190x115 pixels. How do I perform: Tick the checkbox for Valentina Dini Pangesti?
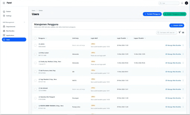pyautogui.click(x=35, y=98)
